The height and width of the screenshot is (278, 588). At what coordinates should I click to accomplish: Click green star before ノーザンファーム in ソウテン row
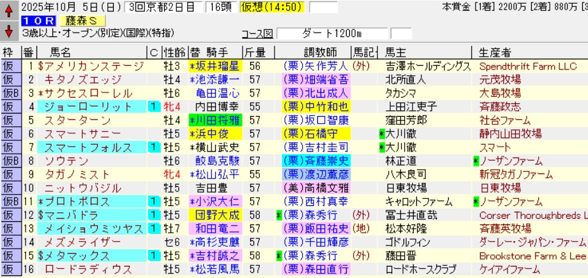coord(476,161)
